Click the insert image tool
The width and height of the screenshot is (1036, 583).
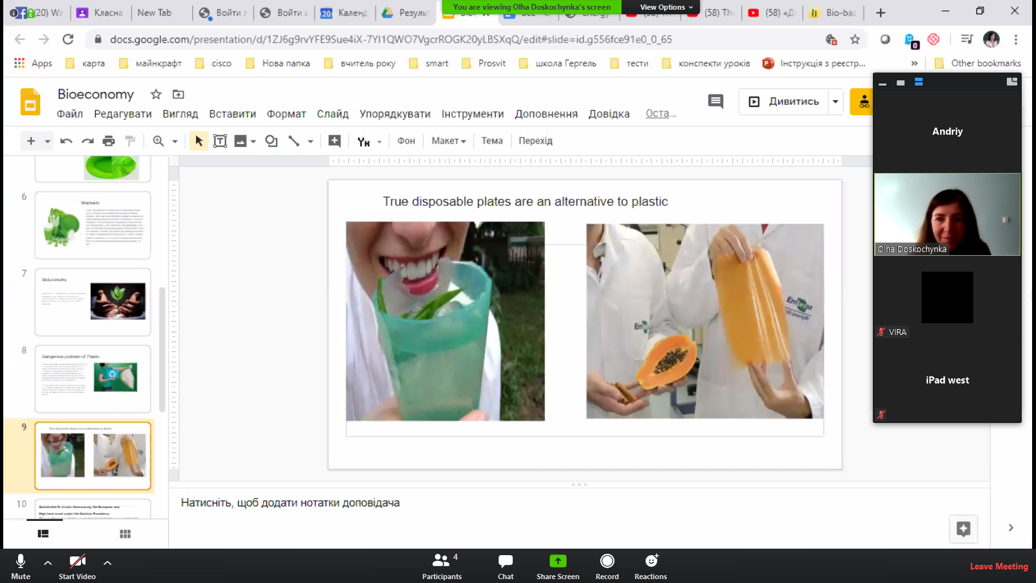pos(240,141)
